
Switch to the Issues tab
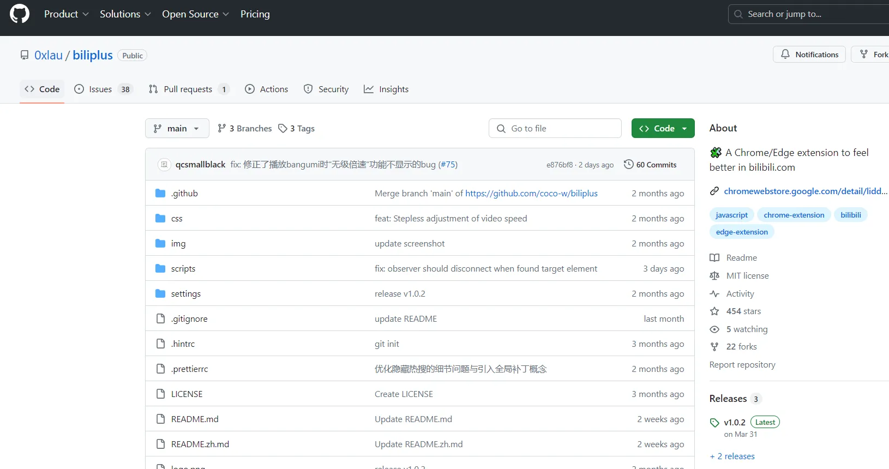pos(101,89)
